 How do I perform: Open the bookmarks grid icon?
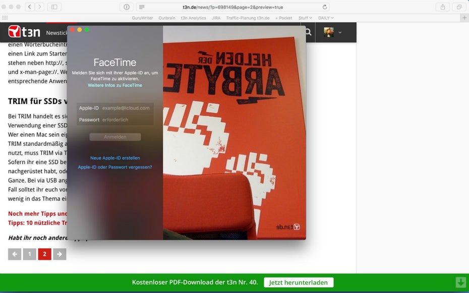point(5,18)
